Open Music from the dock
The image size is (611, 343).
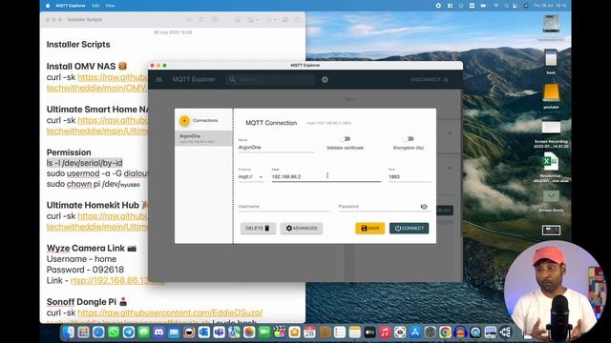click(x=385, y=333)
